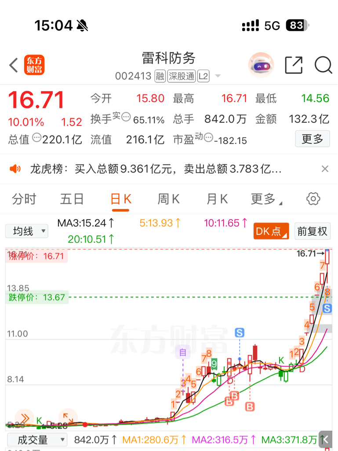Click the 20:10.51 moving average value
This screenshot has width=338, height=451.
[x=91, y=239]
